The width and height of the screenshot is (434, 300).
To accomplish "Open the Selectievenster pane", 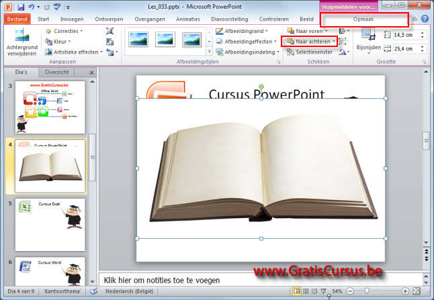I will point(310,52).
